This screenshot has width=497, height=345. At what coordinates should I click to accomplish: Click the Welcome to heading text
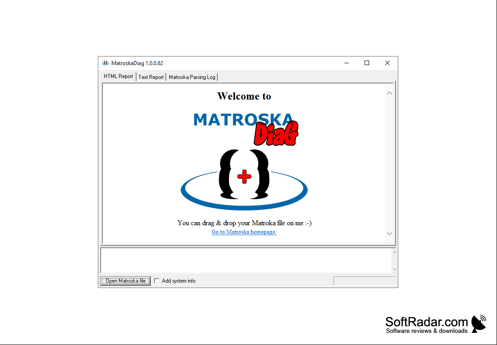click(244, 96)
